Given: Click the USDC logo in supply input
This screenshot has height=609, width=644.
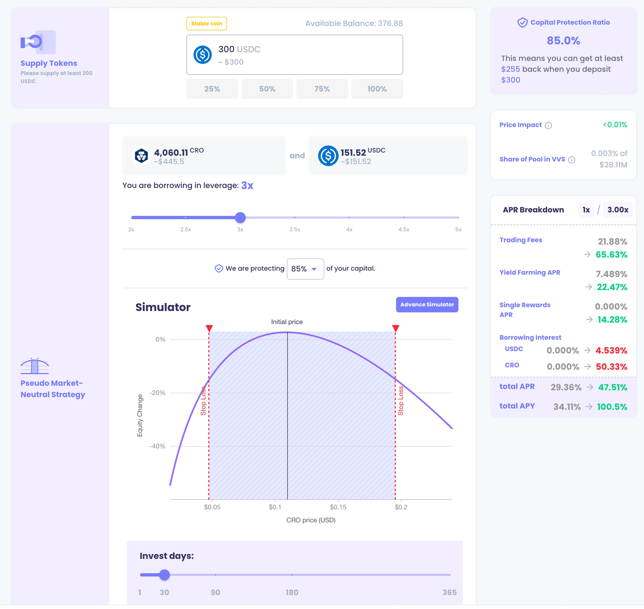Looking at the screenshot, I should pyautogui.click(x=202, y=55).
